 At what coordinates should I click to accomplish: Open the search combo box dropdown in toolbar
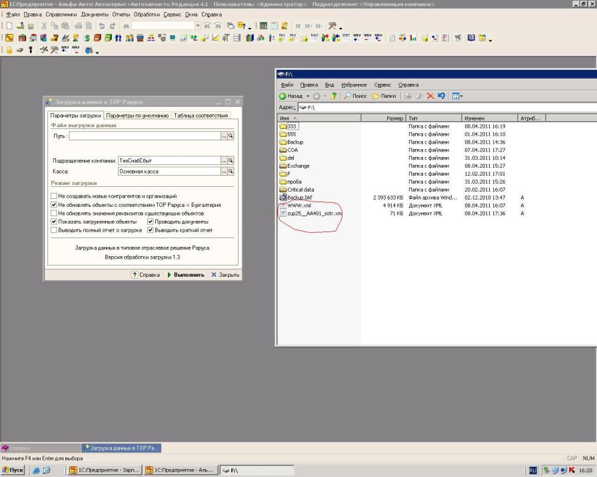click(x=198, y=26)
